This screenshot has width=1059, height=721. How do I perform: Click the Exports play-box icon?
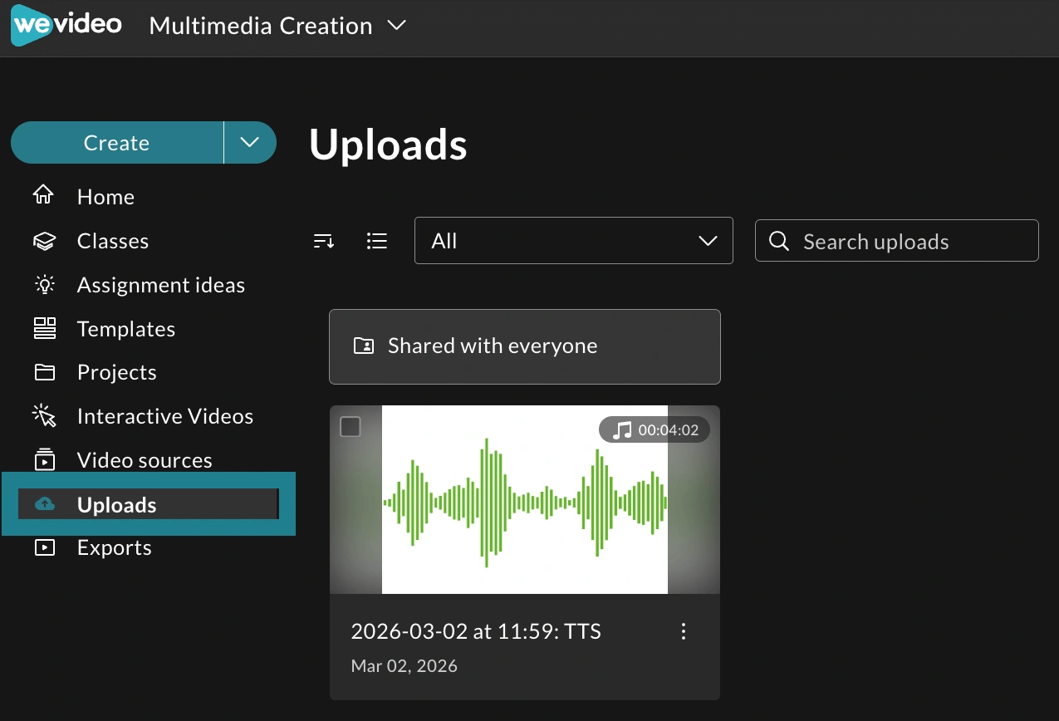tap(44, 547)
